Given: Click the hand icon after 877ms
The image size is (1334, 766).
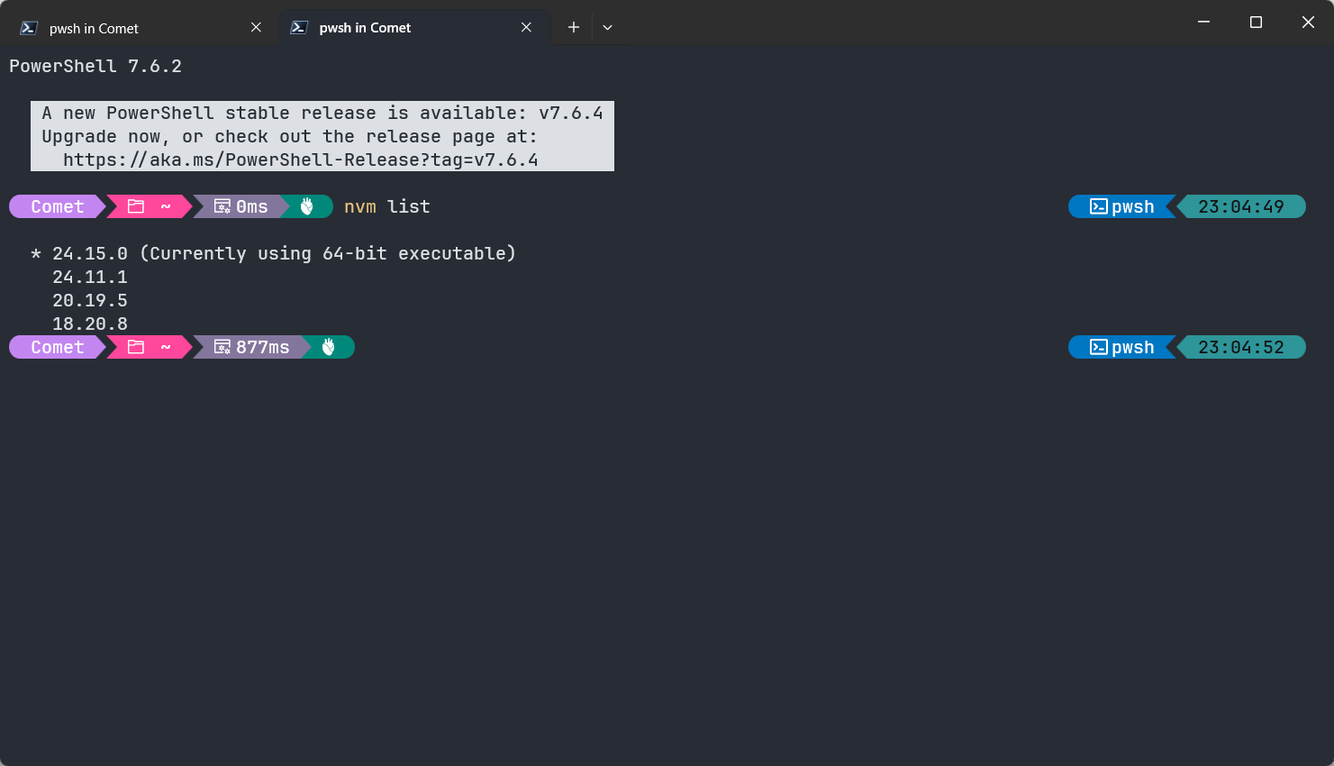Looking at the screenshot, I should 329,347.
